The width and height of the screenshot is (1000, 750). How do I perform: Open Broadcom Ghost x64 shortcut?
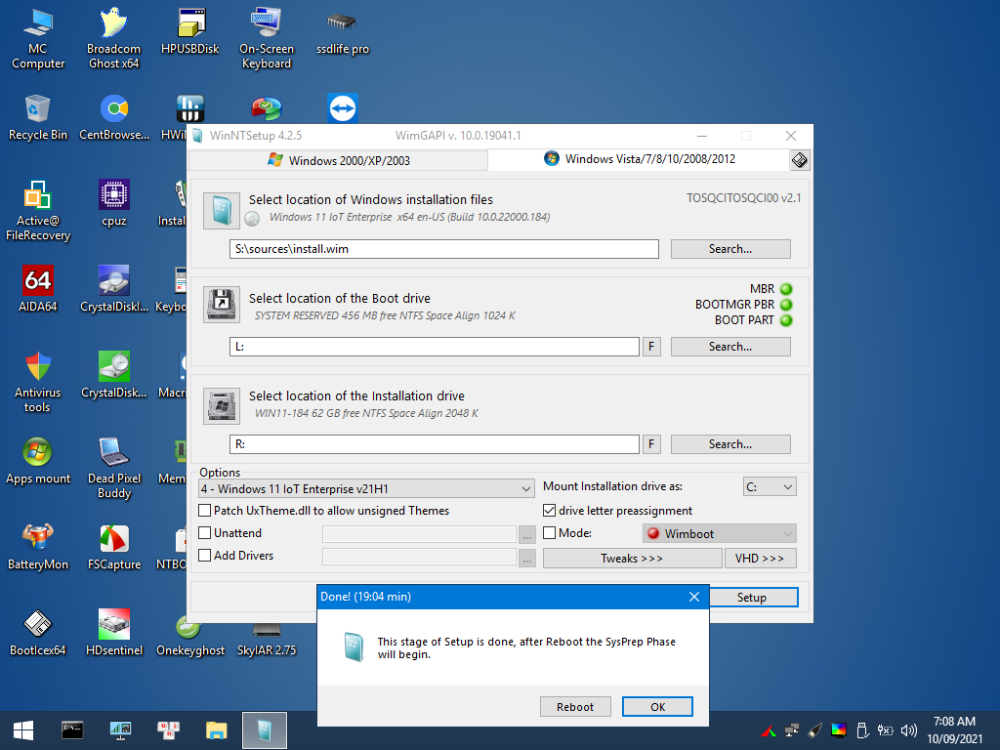click(113, 39)
